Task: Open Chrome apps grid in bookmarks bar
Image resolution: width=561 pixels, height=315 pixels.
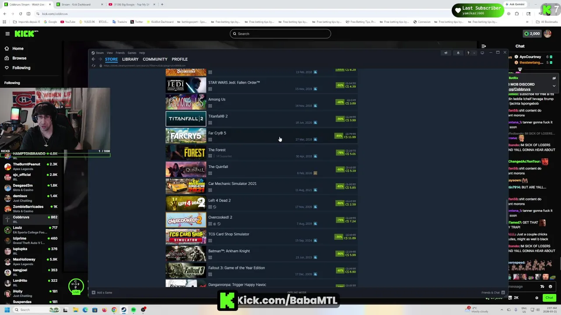Action: tap(5, 22)
